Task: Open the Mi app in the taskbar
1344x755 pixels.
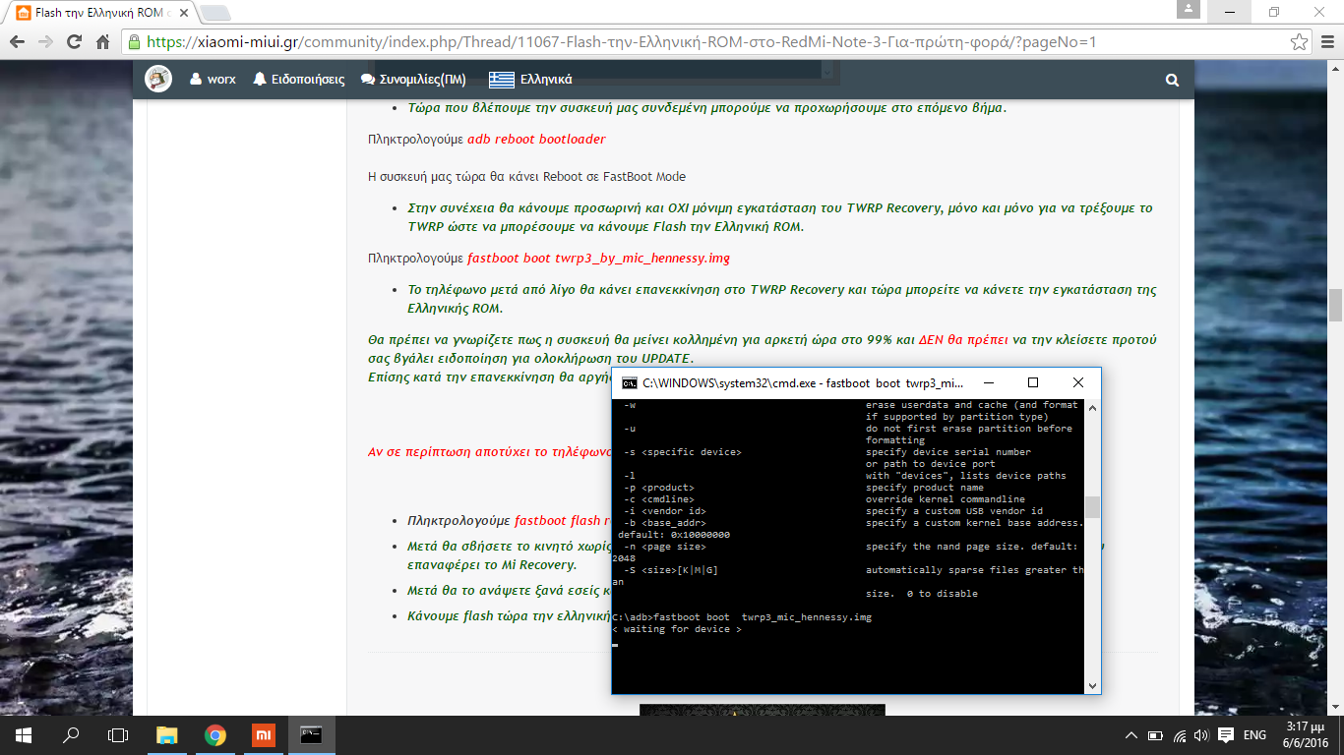Action: 264,735
